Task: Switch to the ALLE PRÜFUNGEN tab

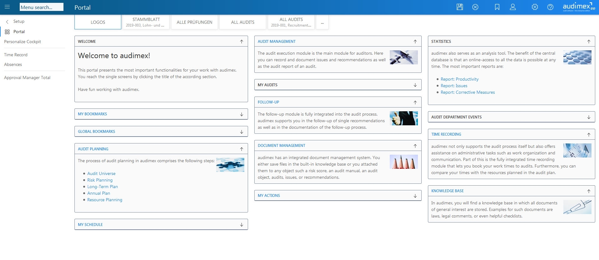Action: (195, 22)
